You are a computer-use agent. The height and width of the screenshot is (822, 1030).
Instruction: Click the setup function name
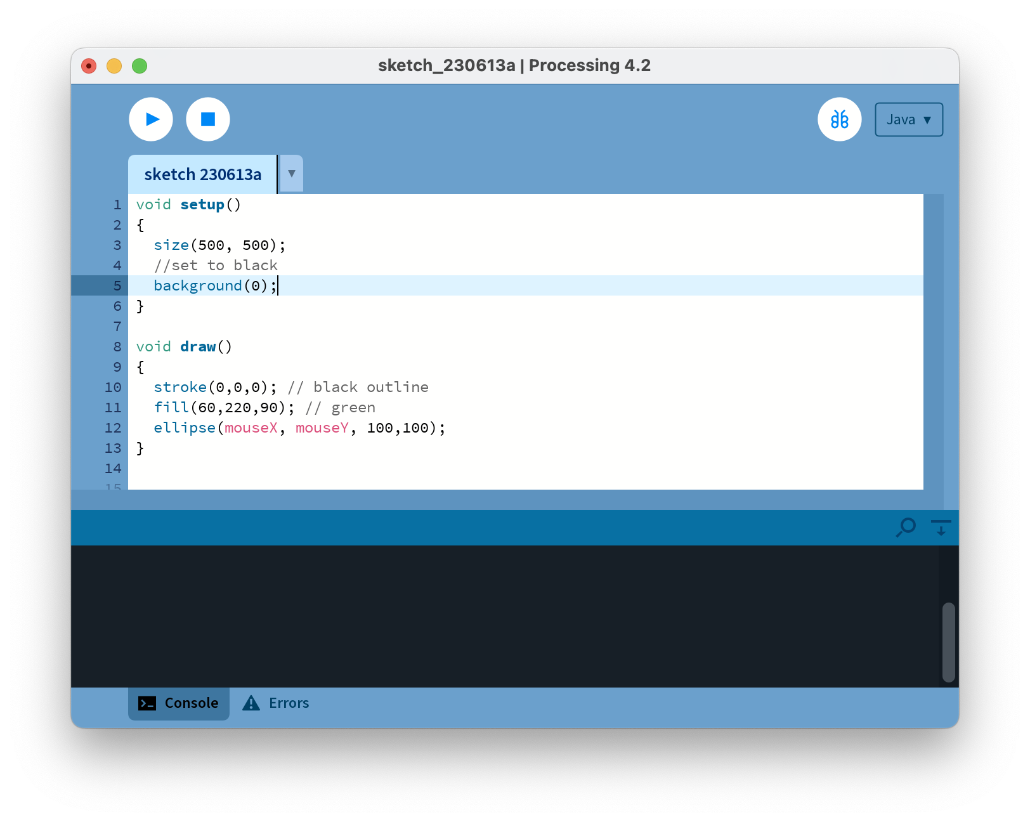[x=202, y=205]
